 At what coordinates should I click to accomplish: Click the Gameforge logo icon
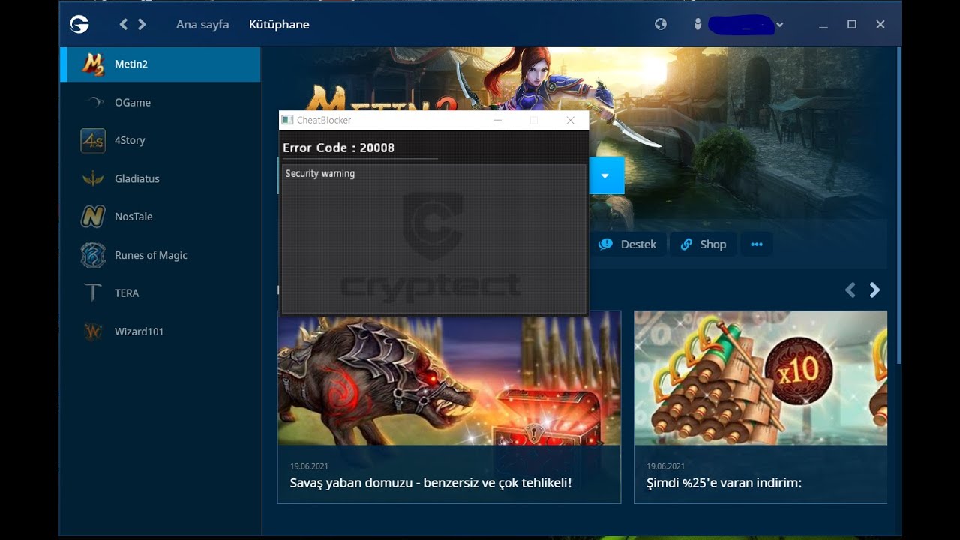click(x=79, y=25)
